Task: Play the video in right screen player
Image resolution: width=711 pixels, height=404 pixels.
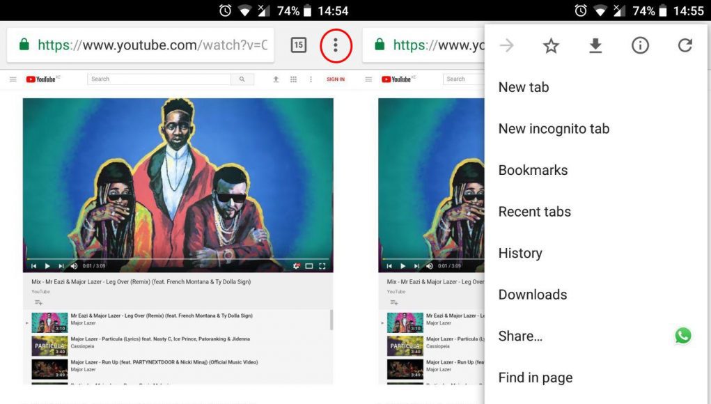Action: [403, 266]
